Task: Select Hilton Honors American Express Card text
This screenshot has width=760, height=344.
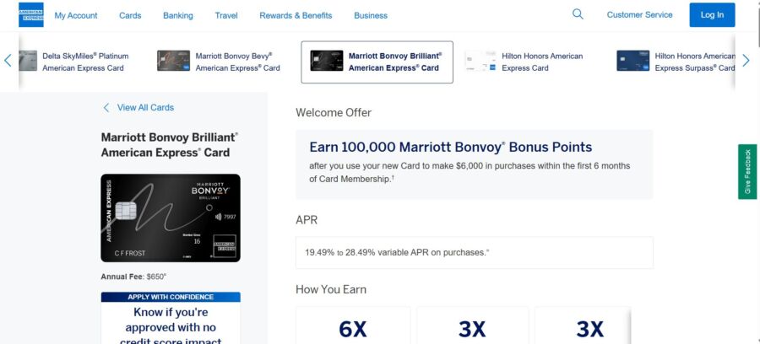Action: (542, 62)
